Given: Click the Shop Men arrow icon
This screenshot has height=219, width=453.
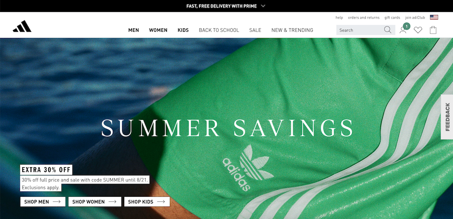Looking at the screenshot, I should coord(57,202).
